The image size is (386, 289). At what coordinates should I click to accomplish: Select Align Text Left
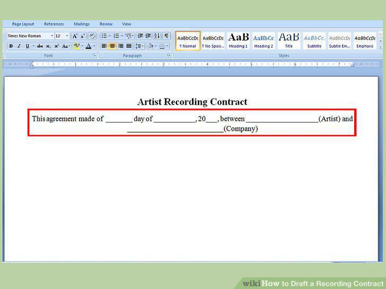click(x=104, y=46)
